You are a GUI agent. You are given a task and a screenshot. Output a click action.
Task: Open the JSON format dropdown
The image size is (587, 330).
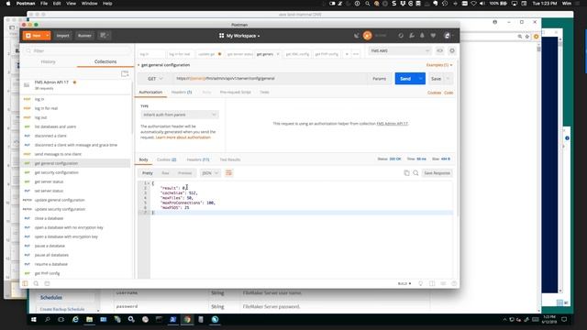pos(210,173)
